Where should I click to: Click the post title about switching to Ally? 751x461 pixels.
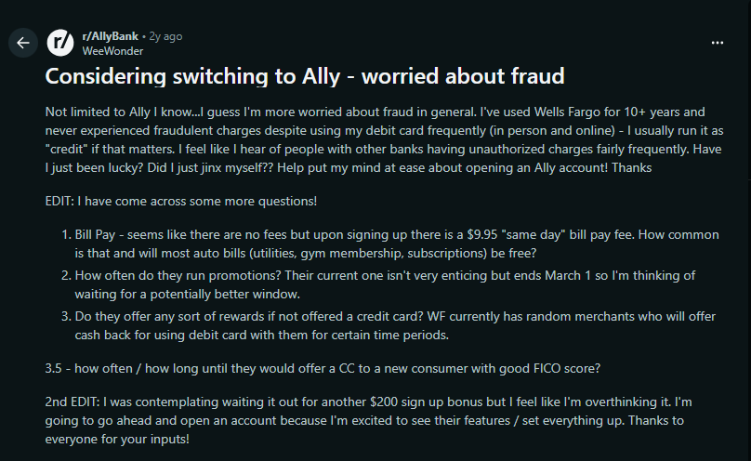click(x=305, y=75)
